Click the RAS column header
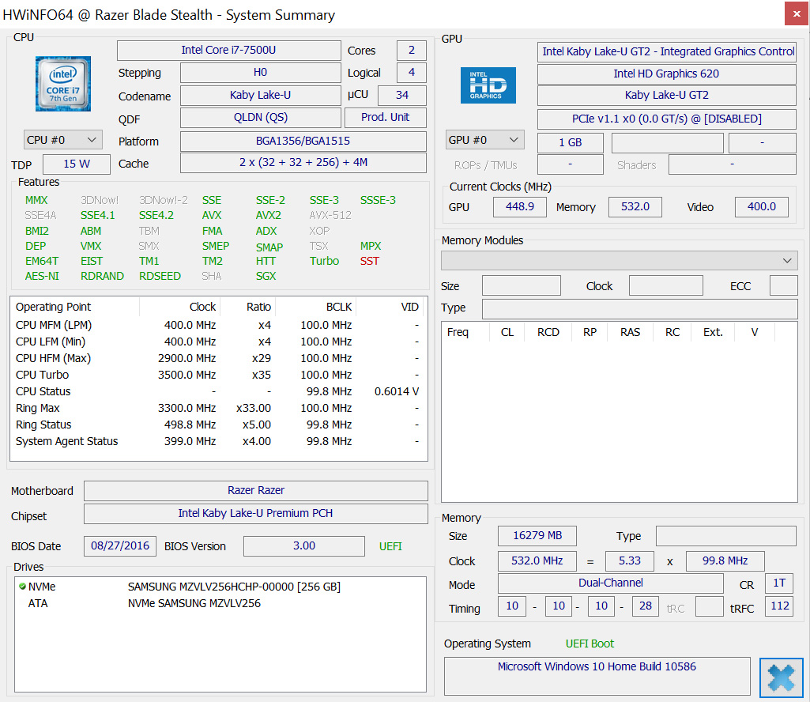The width and height of the screenshot is (810, 702). pos(631,332)
